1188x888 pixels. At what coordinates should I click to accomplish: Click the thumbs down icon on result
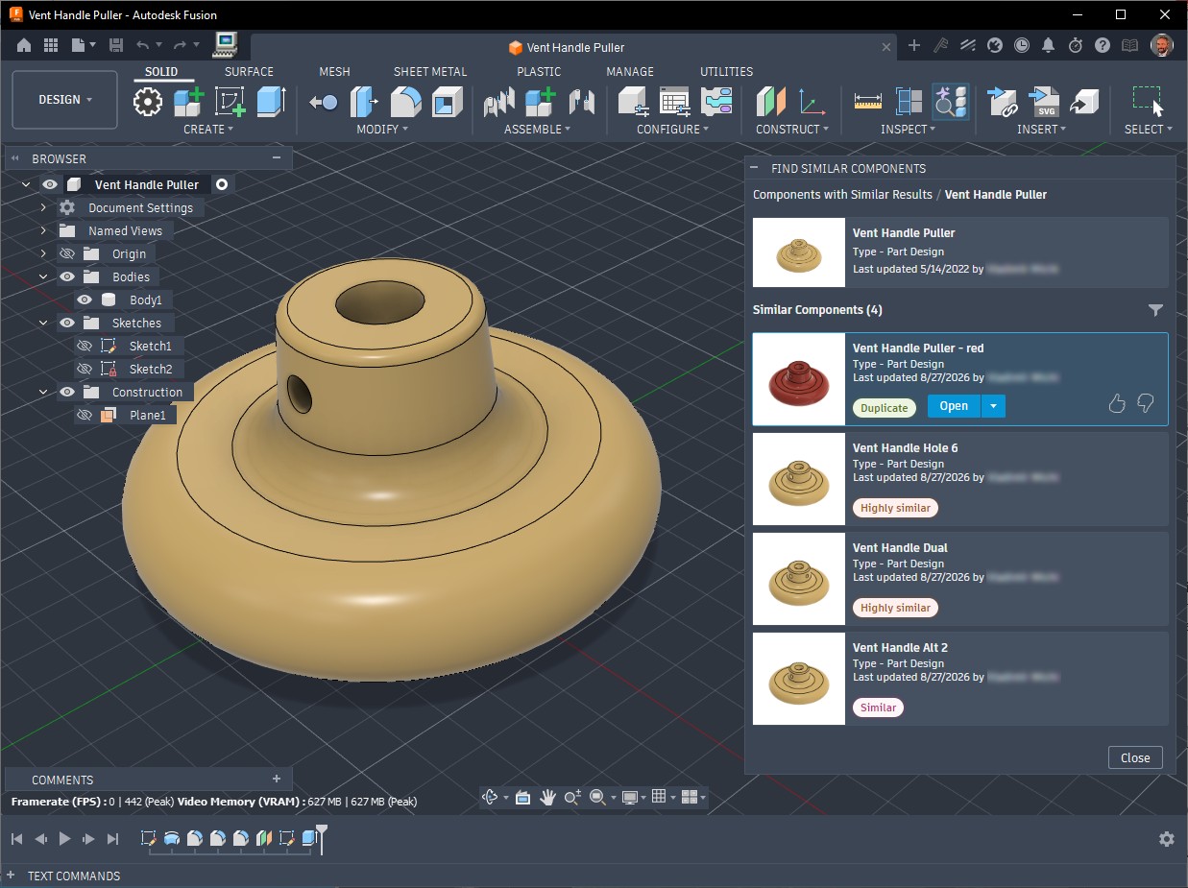click(1145, 404)
